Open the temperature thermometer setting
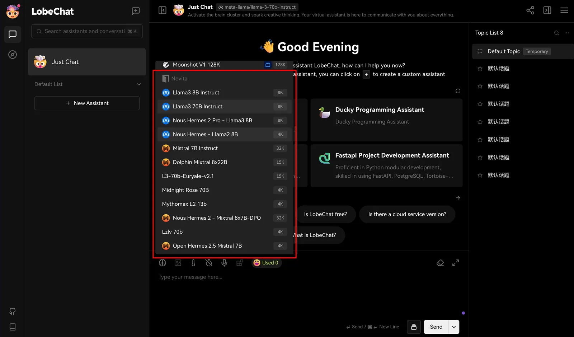The height and width of the screenshot is (337, 574). (x=193, y=263)
